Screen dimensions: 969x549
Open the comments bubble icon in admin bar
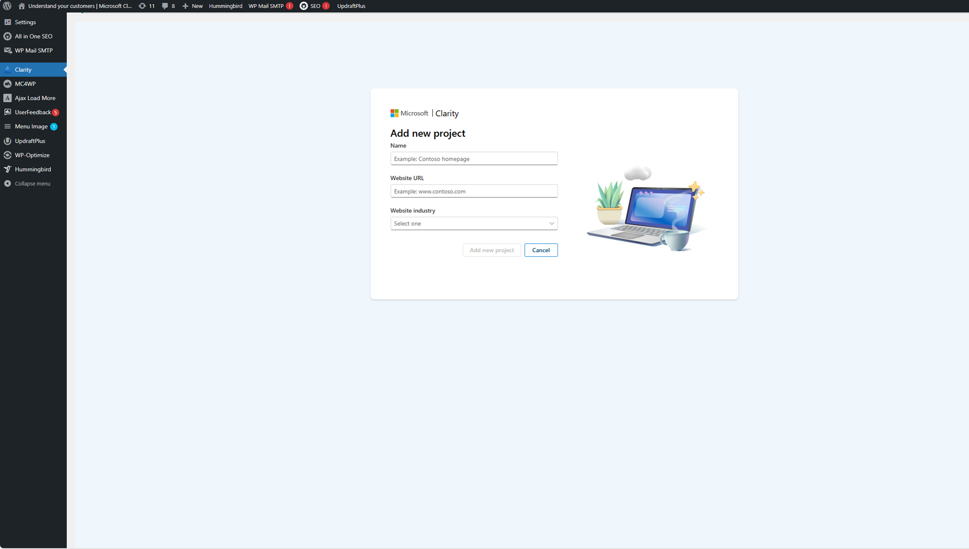click(165, 6)
